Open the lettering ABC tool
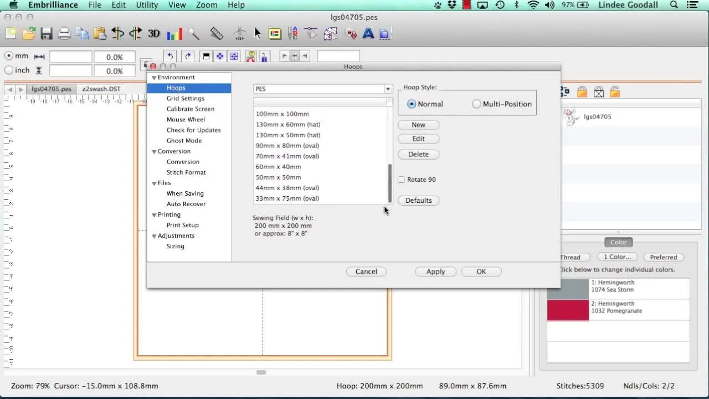Viewport: 709px width, 399px height. click(x=368, y=33)
